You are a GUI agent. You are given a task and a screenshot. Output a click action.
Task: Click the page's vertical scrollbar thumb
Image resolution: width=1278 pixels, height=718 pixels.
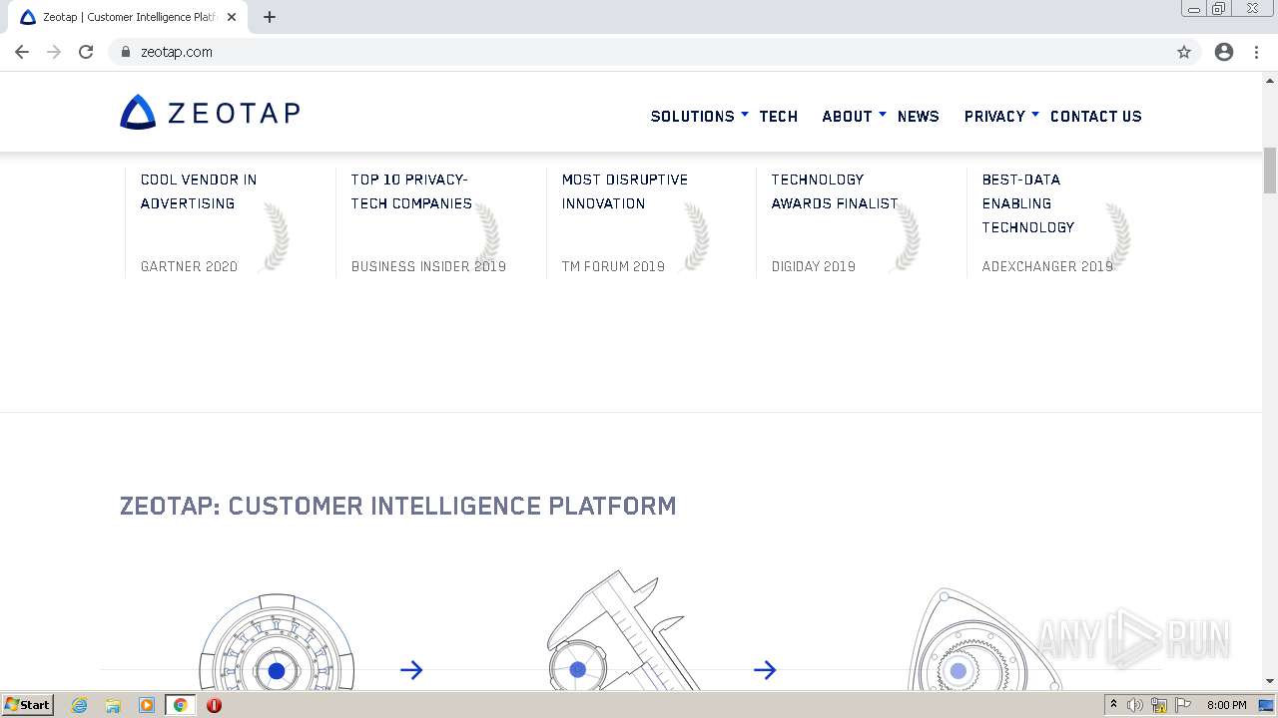(1270, 171)
